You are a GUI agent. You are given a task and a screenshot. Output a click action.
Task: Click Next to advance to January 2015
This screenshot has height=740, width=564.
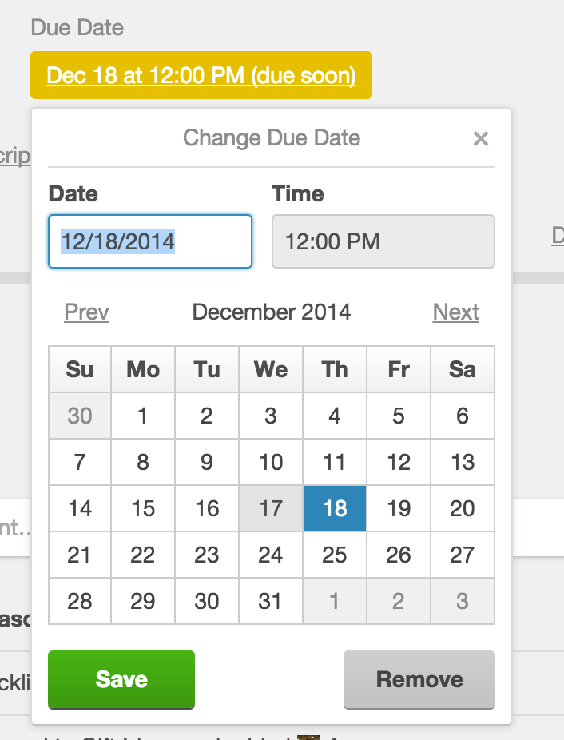455,312
